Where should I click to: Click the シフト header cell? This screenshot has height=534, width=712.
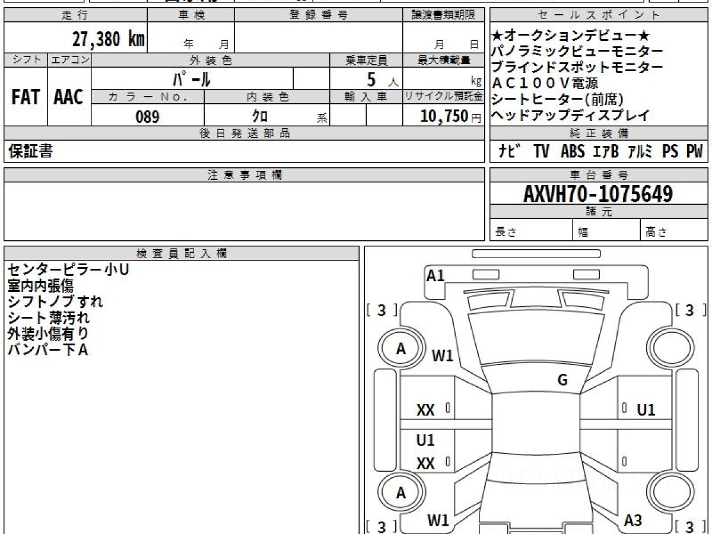click(26, 60)
